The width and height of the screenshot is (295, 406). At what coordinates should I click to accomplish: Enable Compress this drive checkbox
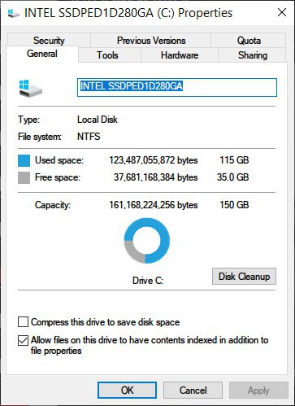(x=23, y=322)
